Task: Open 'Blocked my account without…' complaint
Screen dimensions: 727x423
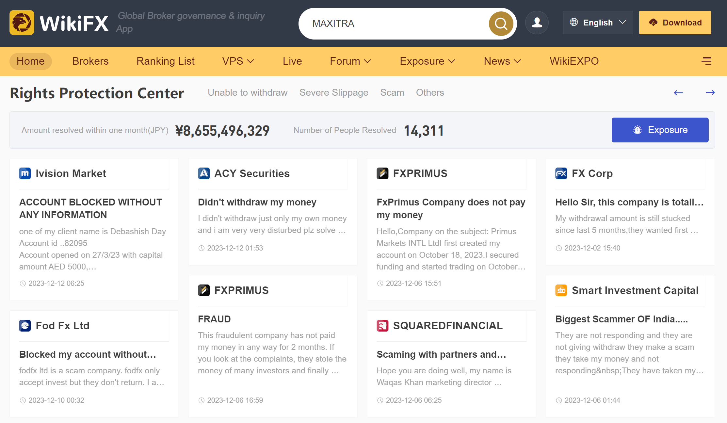Action: (88, 354)
